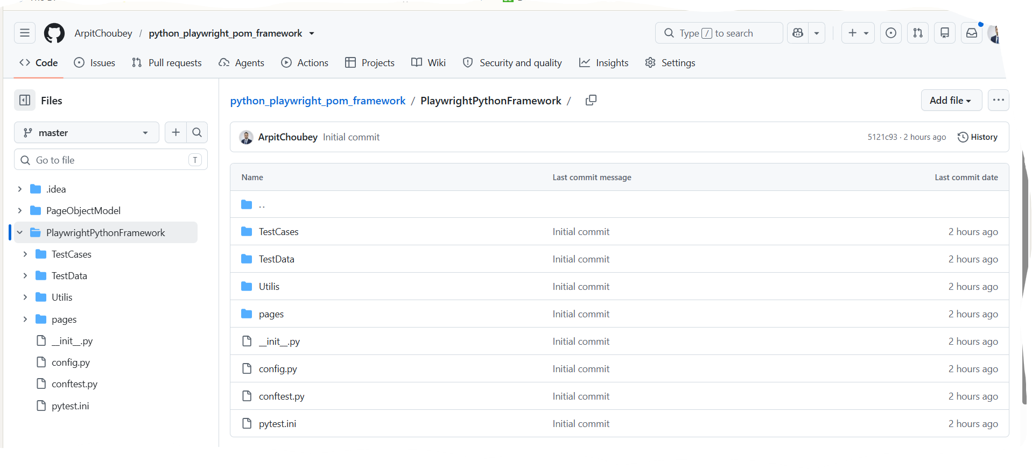Switch to the Code tab

click(x=39, y=63)
